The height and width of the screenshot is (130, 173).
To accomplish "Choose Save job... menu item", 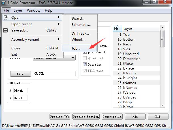I will point(32,30).
